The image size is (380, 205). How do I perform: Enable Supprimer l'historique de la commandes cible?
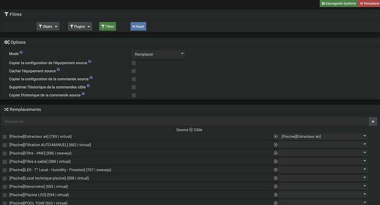point(134,87)
